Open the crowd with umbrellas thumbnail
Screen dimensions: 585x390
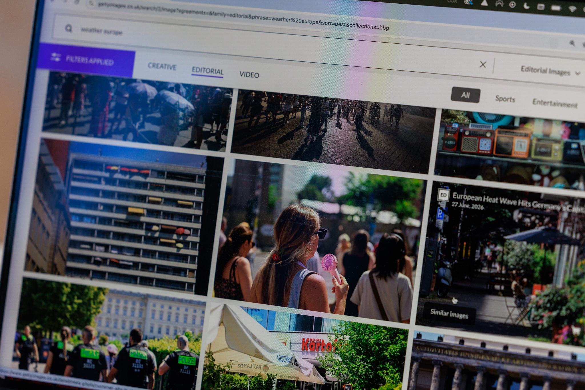coord(137,111)
